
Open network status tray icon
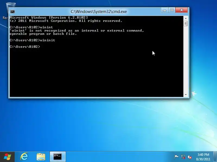tap(183, 157)
